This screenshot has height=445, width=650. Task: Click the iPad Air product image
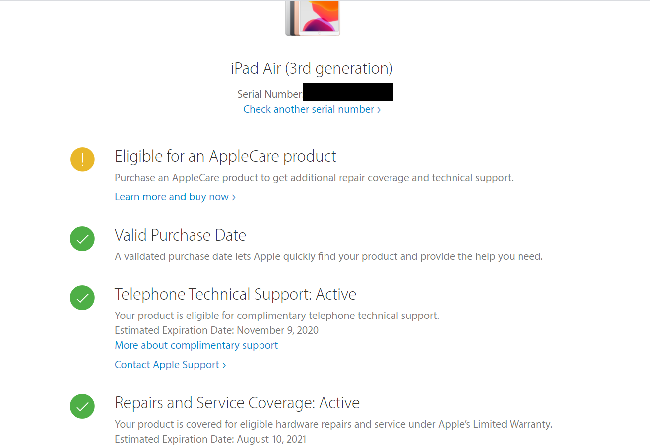click(313, 18)
